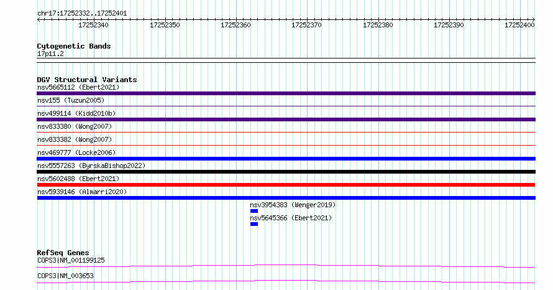This screenshot has width=553, height=290.
Task: Select the thin purple line of nsv155
Action: pos(286,106)
